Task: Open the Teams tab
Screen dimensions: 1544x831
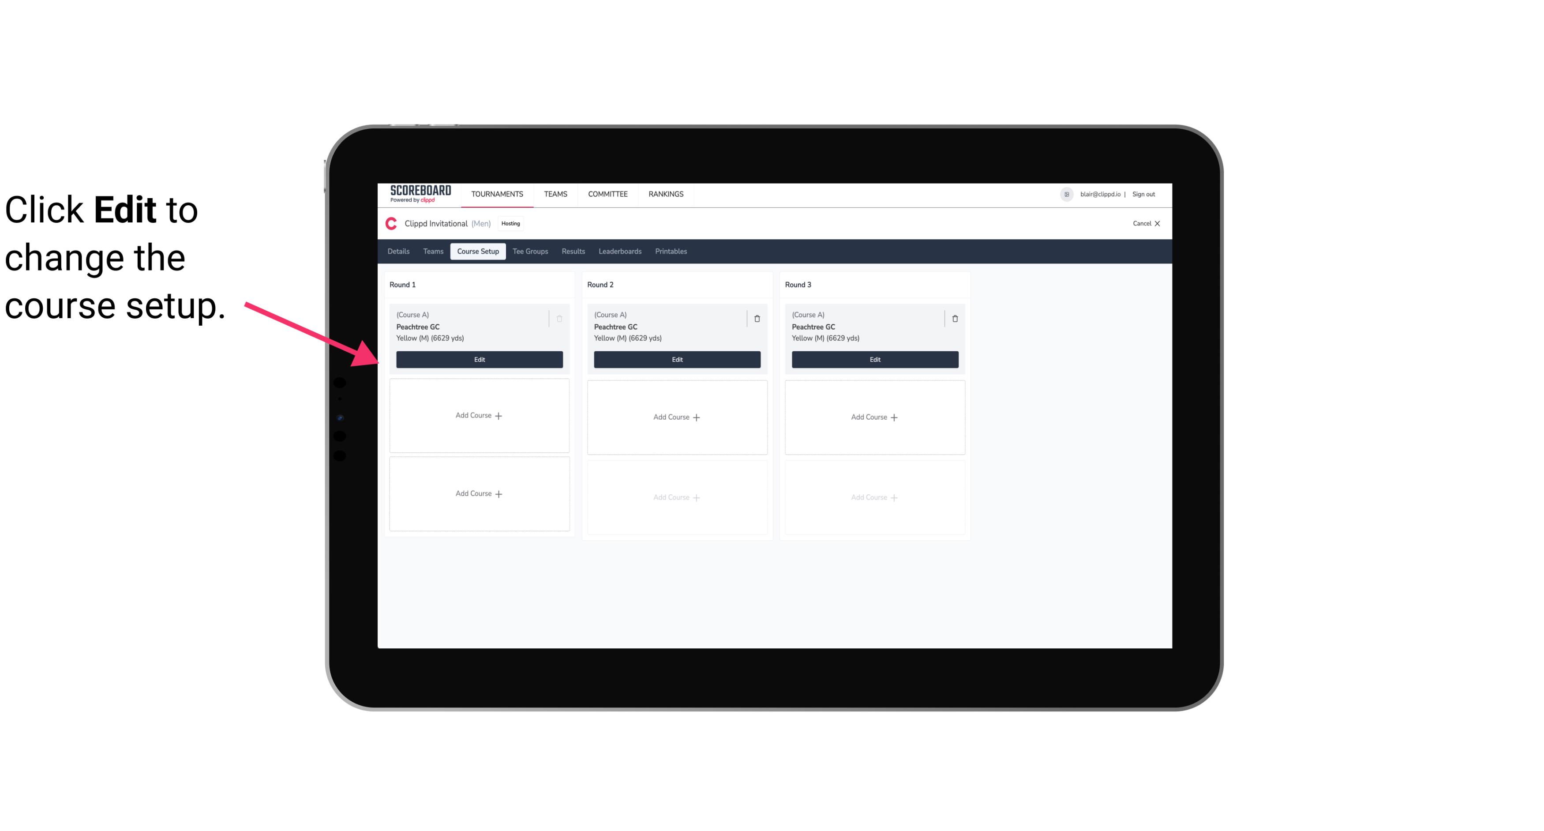Action: (x=432, y=251)
